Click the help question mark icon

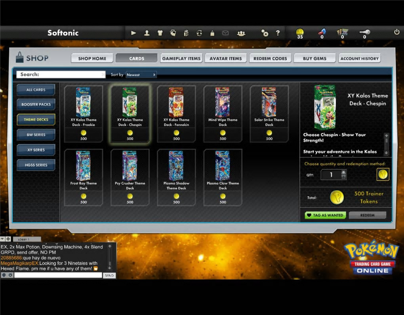coord(278,33)
